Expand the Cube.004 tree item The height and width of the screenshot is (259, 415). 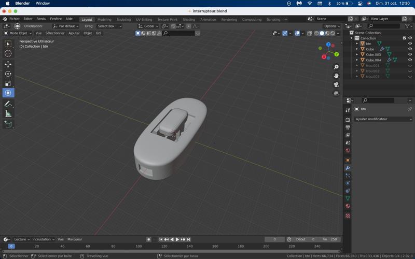coord(357,60)
